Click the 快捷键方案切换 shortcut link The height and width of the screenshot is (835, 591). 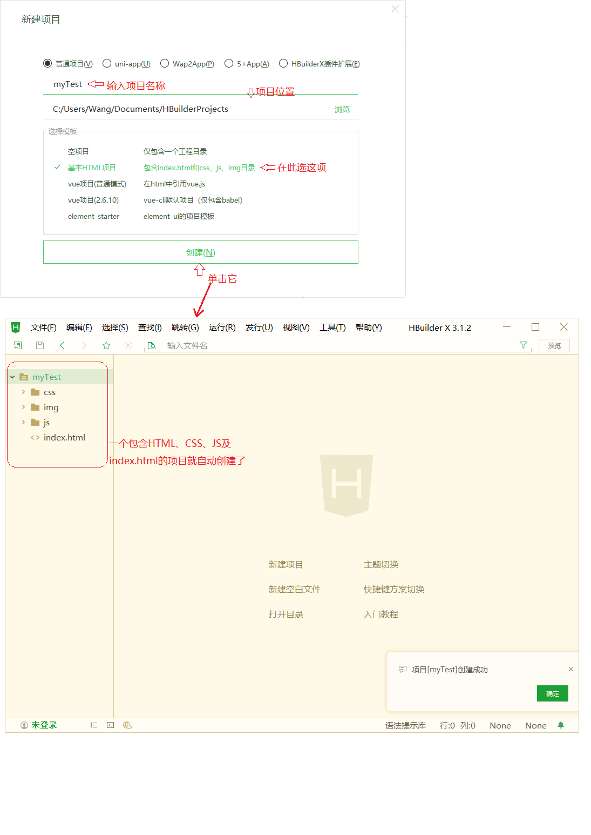click(394, 589)
